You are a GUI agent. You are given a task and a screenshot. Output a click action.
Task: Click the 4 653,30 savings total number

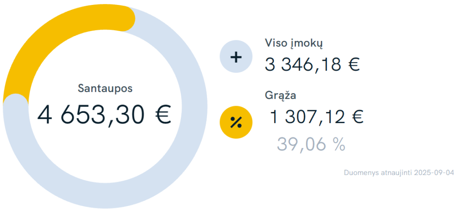tap(91, 115)
